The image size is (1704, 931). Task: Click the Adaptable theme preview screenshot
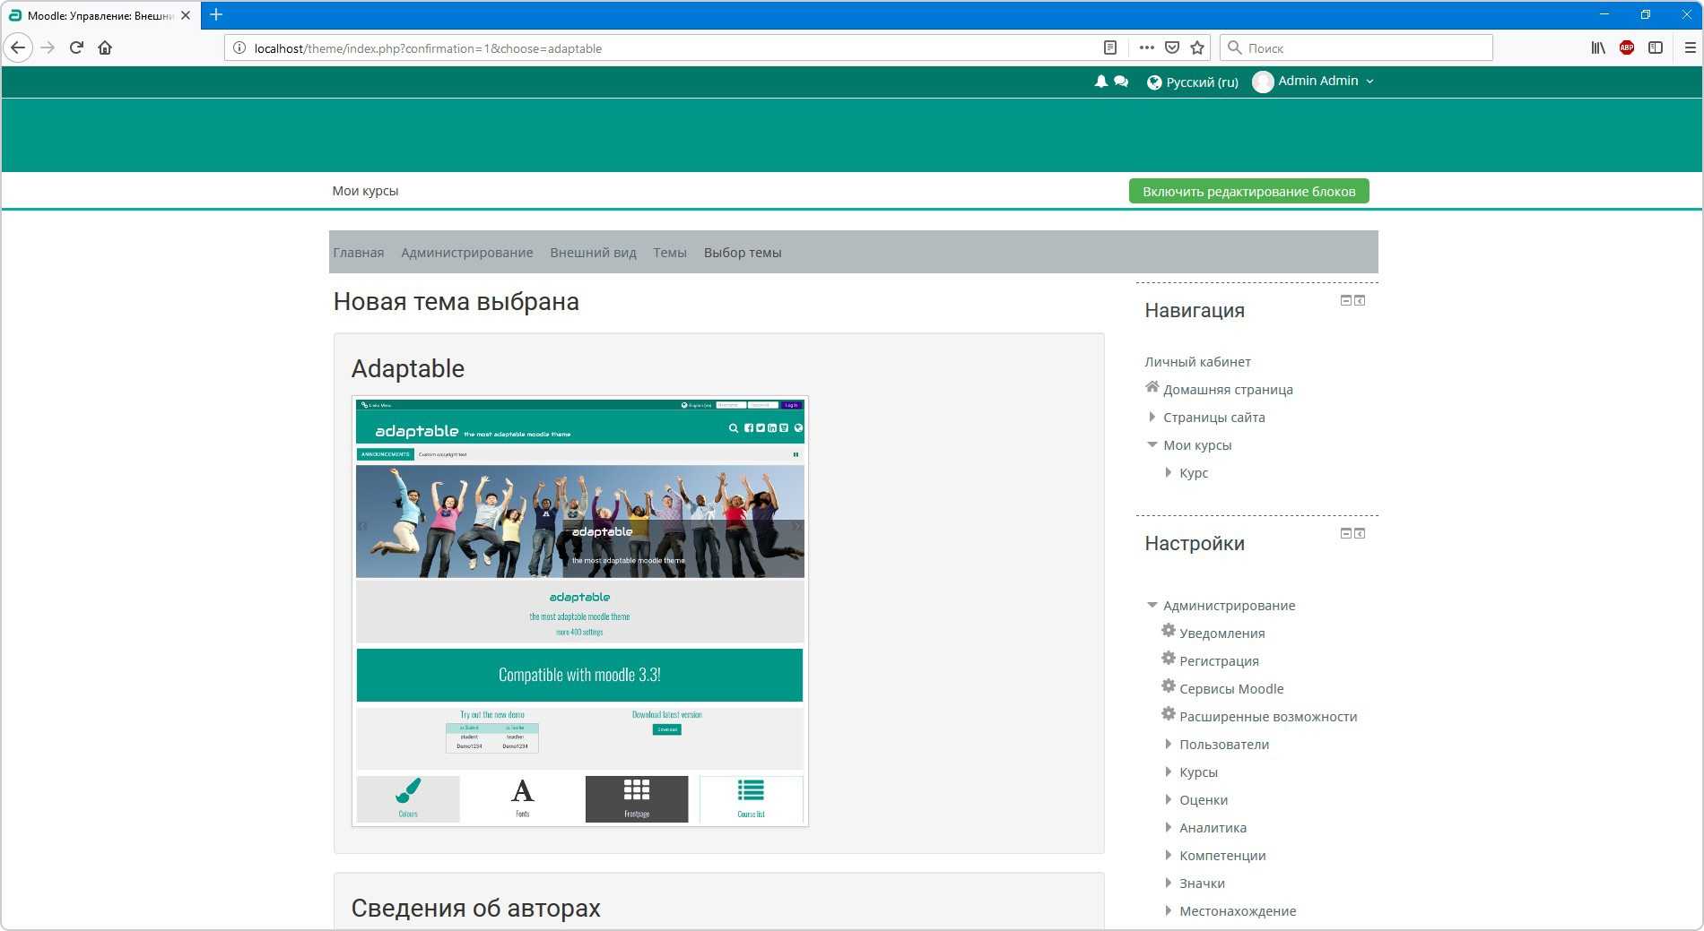pyautogui.click(x=580, y=611)
